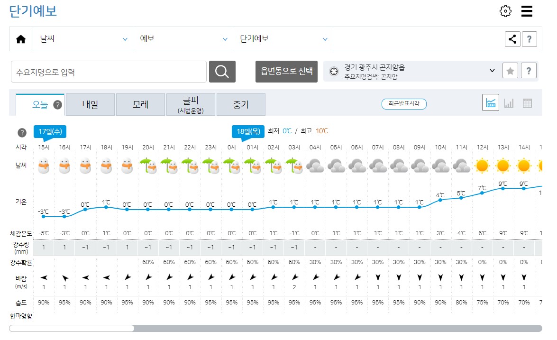The image size is (557, 340).
Task: Expand the 단기예보 dropdown menu
Action: tap(283, 39)
